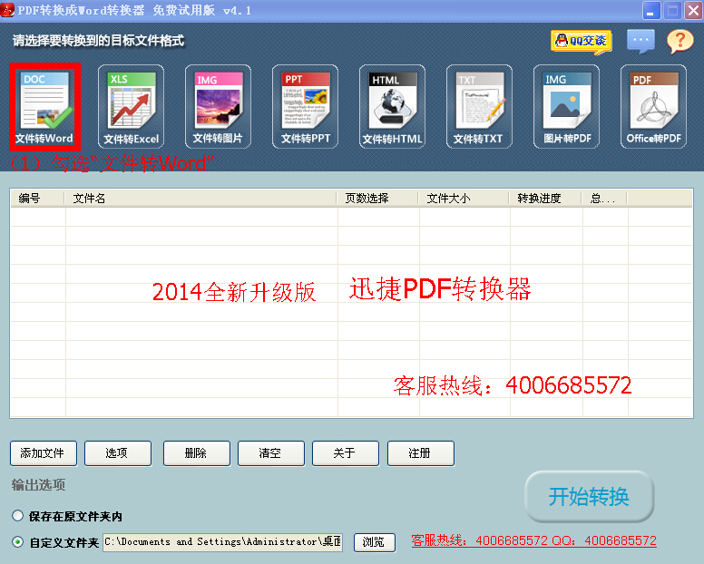Click the truncated 总... column header
This screenshot has width=704, height=564.
coord(604,198)
